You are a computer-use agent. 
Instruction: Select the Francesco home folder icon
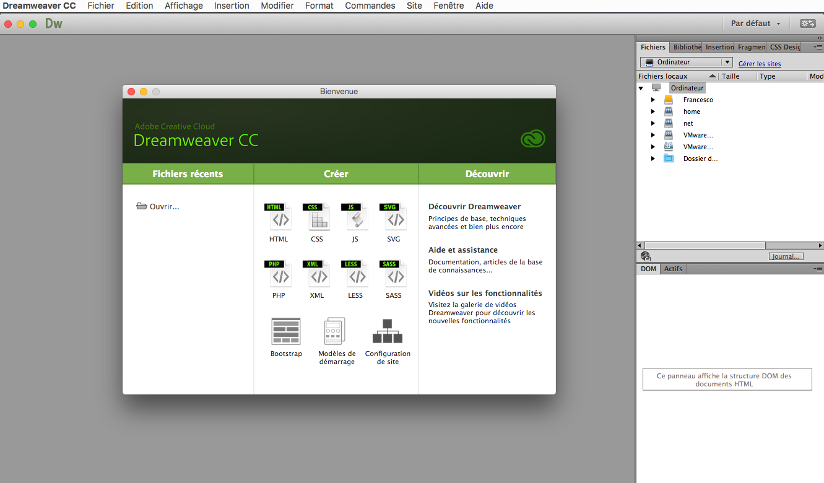point(669,100)
